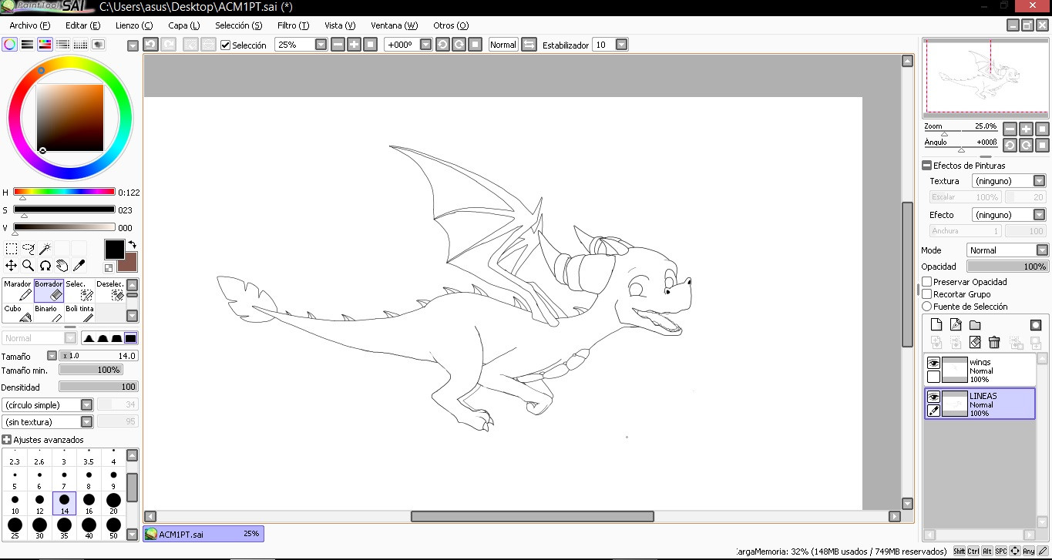Viewport: 1052px width, 560px height.
Task: Adjust the Hue slider
Action: tap(64, 192)
